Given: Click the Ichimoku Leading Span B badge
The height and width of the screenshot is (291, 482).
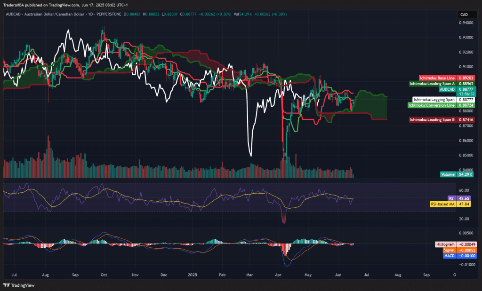Looking at the screenshot, I should coord(442,120).
